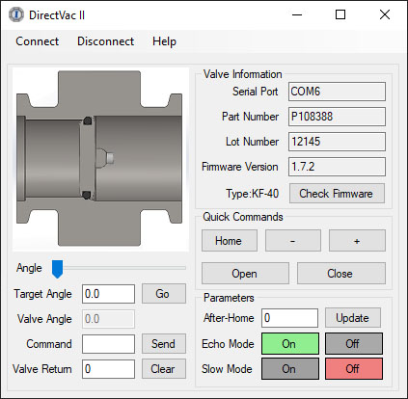Close the valve with the Close button

click(340, 274)
